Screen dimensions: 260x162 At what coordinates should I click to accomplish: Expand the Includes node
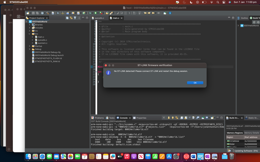(x=30, y=28)
